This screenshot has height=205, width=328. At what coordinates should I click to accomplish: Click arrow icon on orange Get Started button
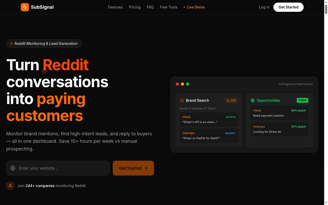click(x=146, y=168)
